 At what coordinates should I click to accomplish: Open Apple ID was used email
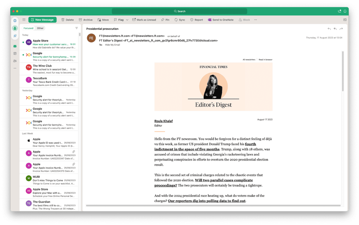(x=49, y=142)
